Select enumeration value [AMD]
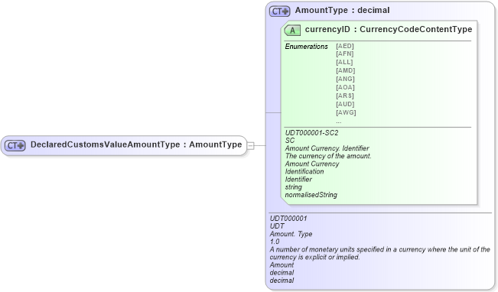The width and height of the screenshot is (498, 292). (x=346, y=70)
